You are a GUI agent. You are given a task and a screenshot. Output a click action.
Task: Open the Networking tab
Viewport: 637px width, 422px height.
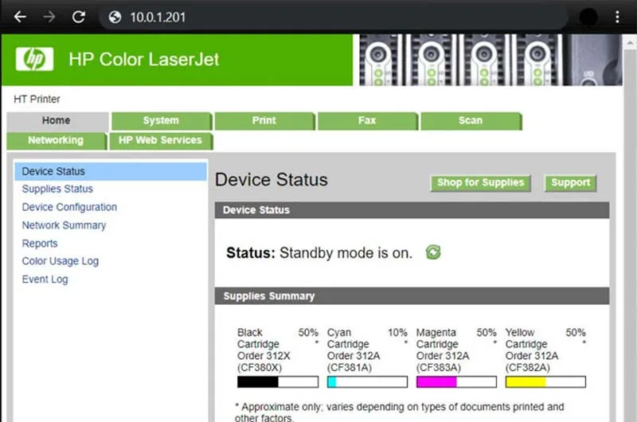(57, 140)
